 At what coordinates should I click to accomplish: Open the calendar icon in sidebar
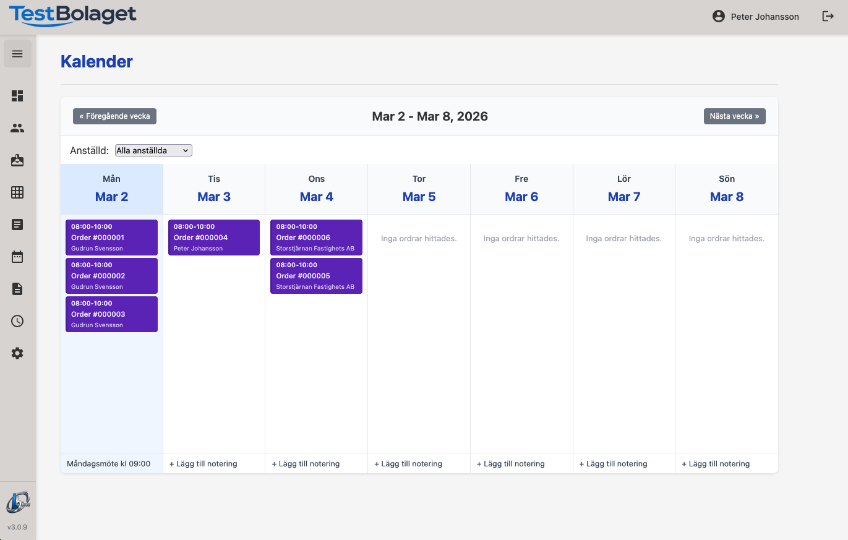17,257
